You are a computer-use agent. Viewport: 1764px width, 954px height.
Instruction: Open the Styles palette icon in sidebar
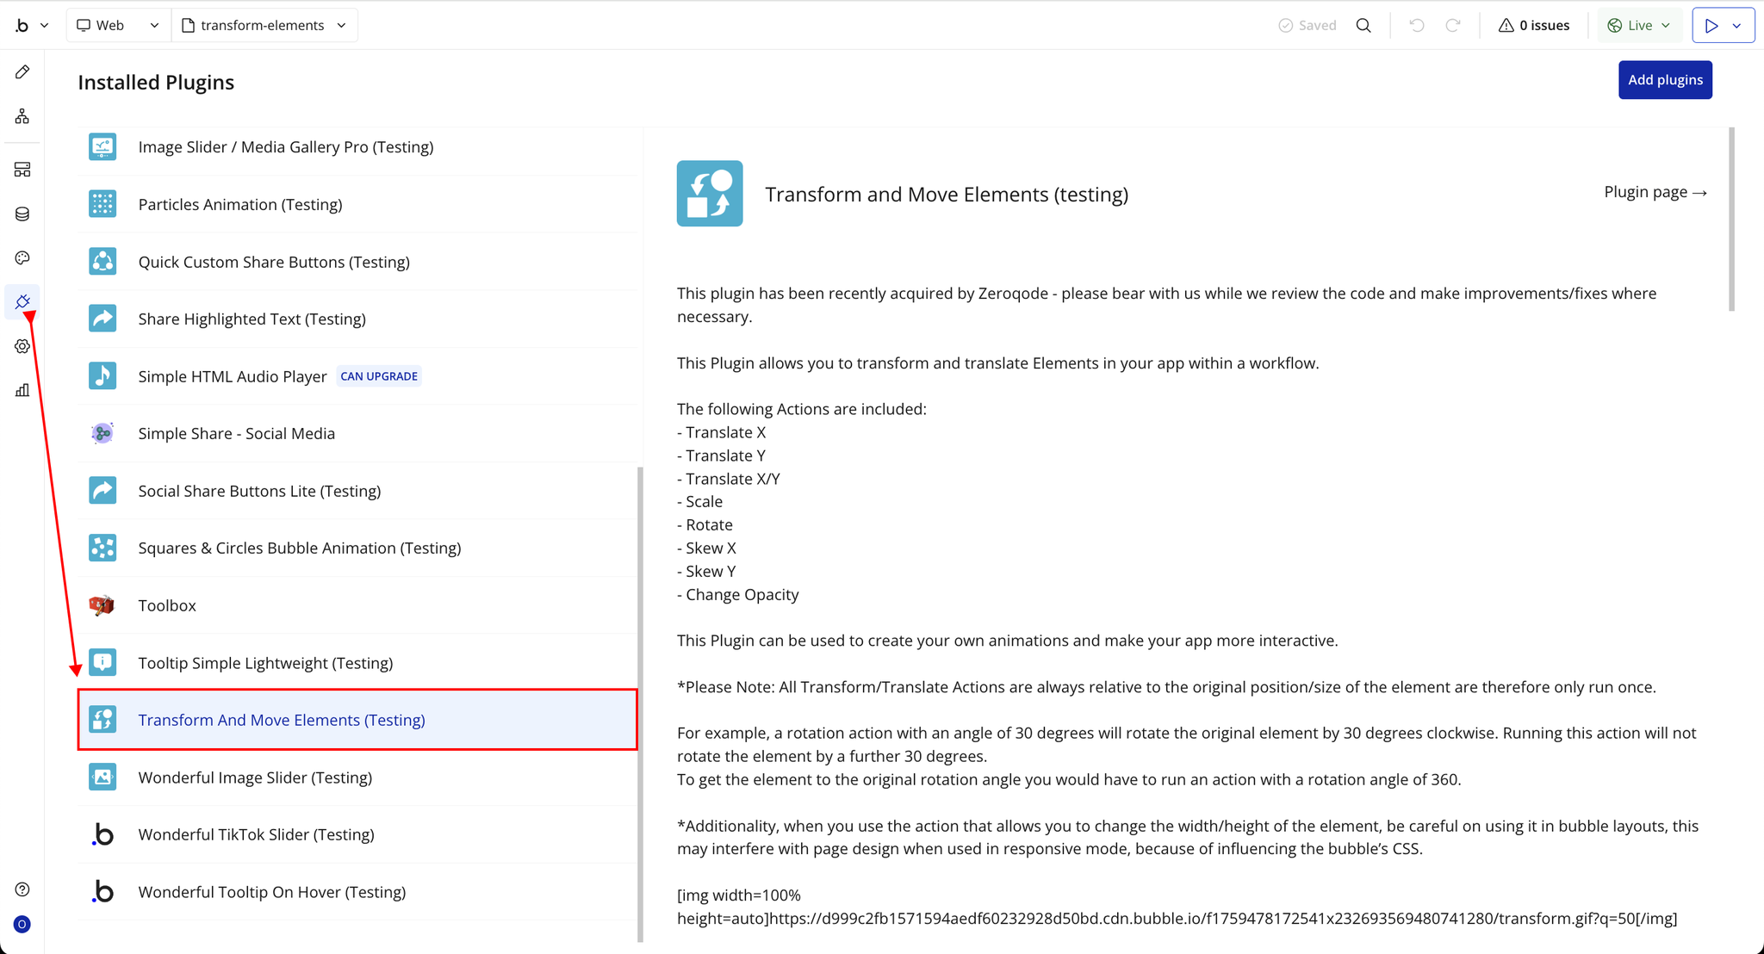(22, 257)
